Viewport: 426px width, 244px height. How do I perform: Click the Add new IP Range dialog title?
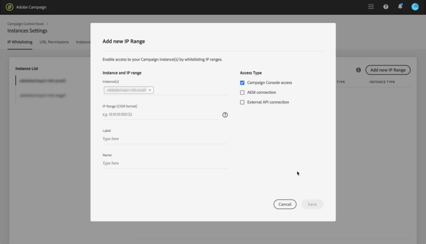[124, 41]
